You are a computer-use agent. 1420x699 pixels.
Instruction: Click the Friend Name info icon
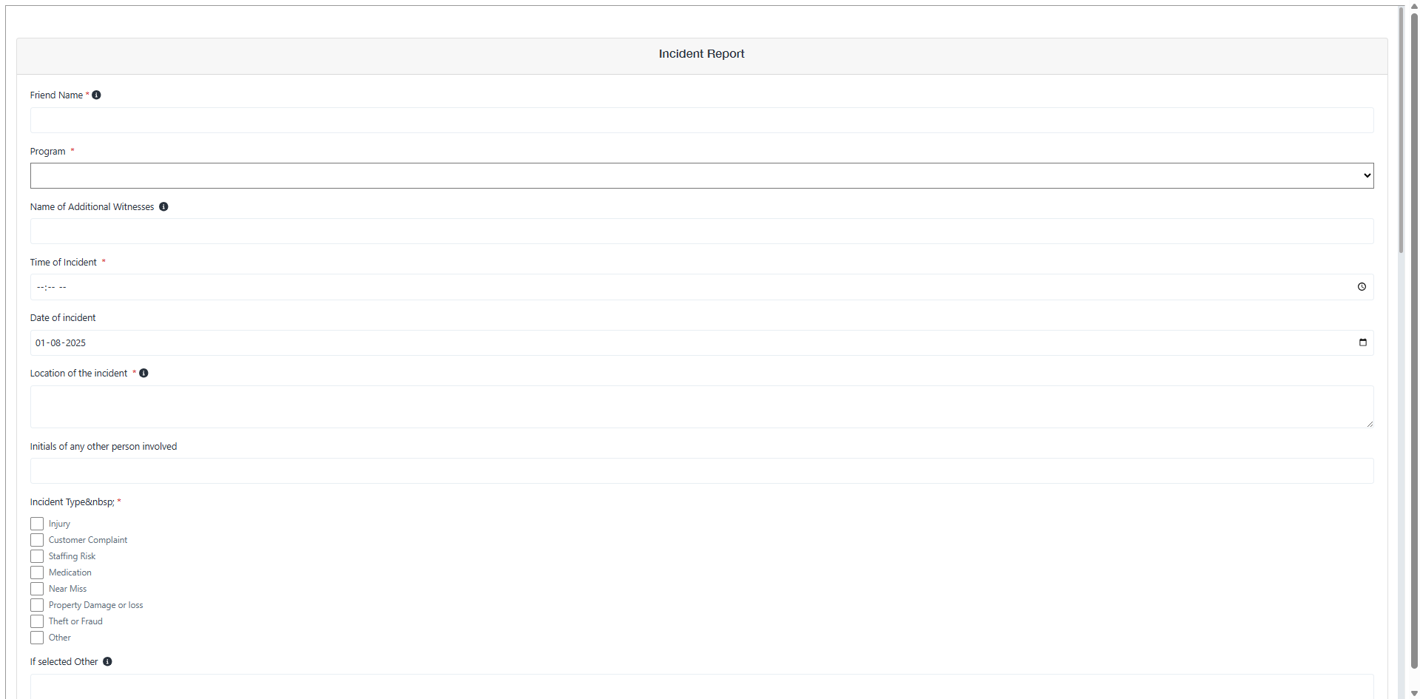[96, 95]
